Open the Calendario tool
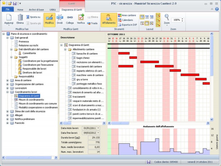The height and width of the screenshot is (166, 221). coord(127,20)
